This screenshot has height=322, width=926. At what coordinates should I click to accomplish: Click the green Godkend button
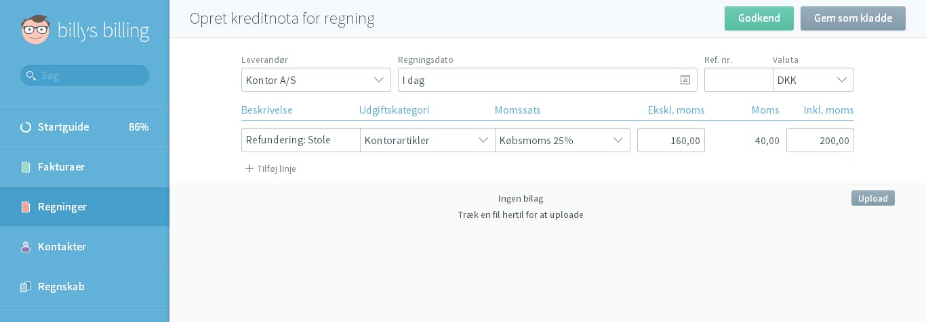point(759,18)
